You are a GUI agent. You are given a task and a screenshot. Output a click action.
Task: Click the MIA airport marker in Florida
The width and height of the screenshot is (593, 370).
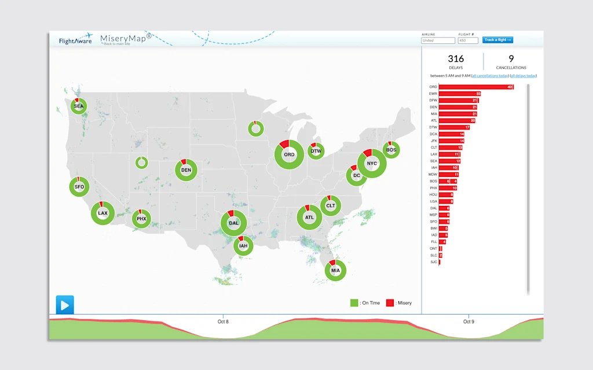(335, 271)
